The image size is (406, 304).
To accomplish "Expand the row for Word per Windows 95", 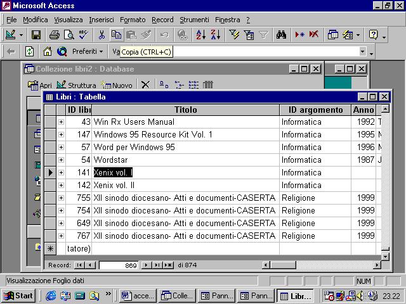I will click(x=61, y=147).
